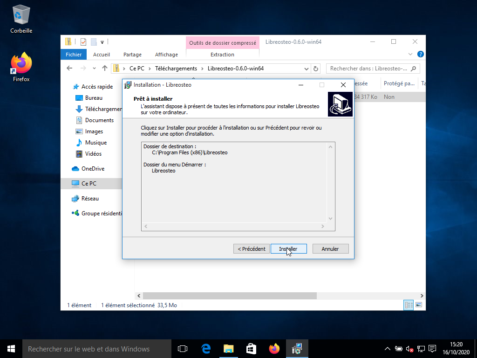
Task: Click the Précédent button in installer
Action: coord(252,249)
